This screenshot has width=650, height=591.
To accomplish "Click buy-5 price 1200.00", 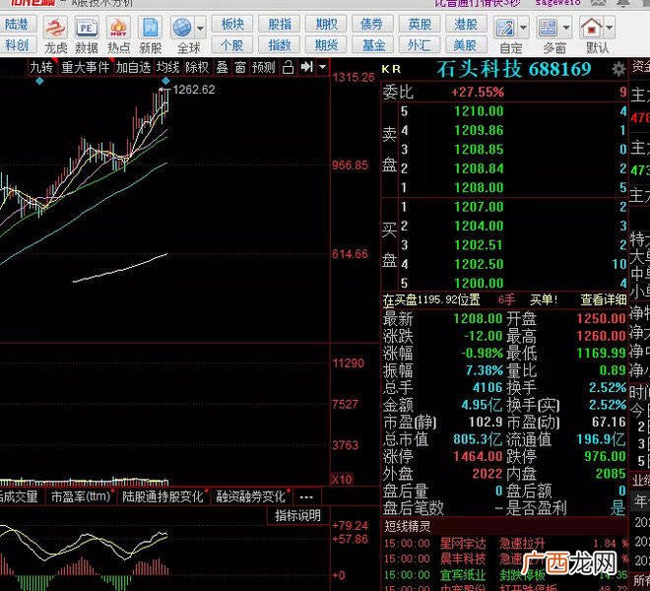I will coord(479,283).
